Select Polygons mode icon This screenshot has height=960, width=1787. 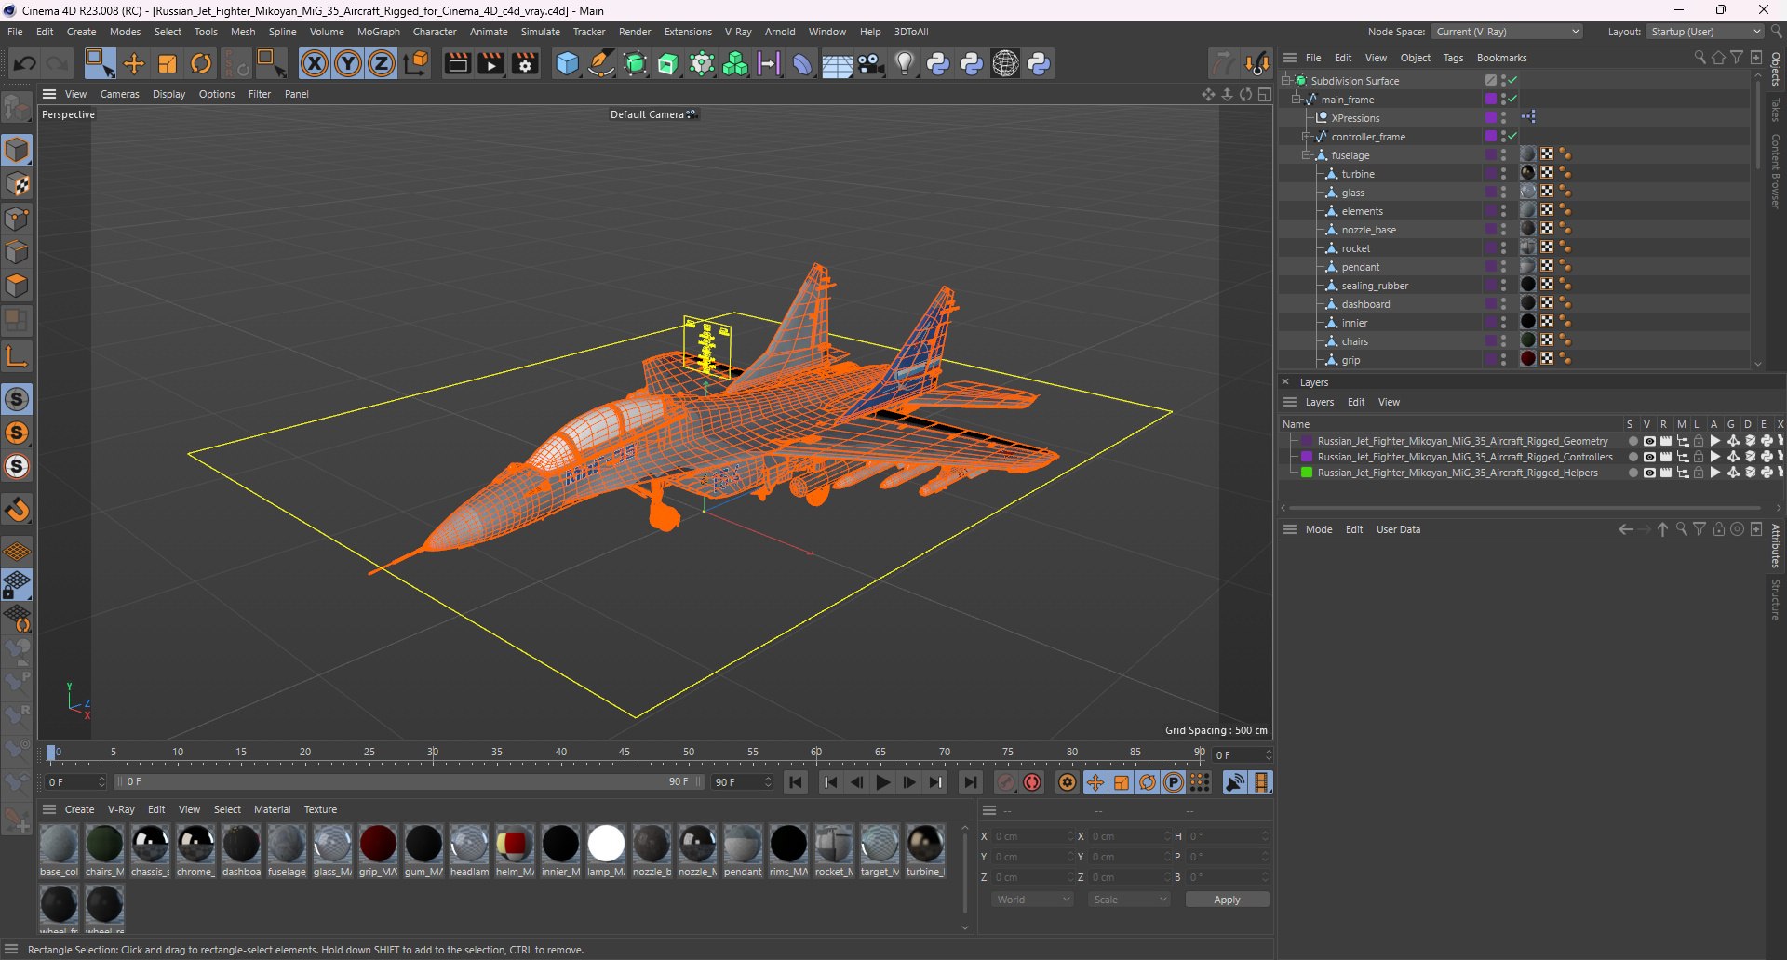click(x=17, y=286)
